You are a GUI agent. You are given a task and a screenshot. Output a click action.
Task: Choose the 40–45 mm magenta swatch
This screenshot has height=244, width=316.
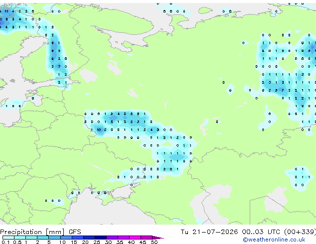pos(135,238)
